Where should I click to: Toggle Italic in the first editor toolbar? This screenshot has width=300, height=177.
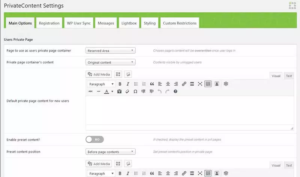[128, 84]
